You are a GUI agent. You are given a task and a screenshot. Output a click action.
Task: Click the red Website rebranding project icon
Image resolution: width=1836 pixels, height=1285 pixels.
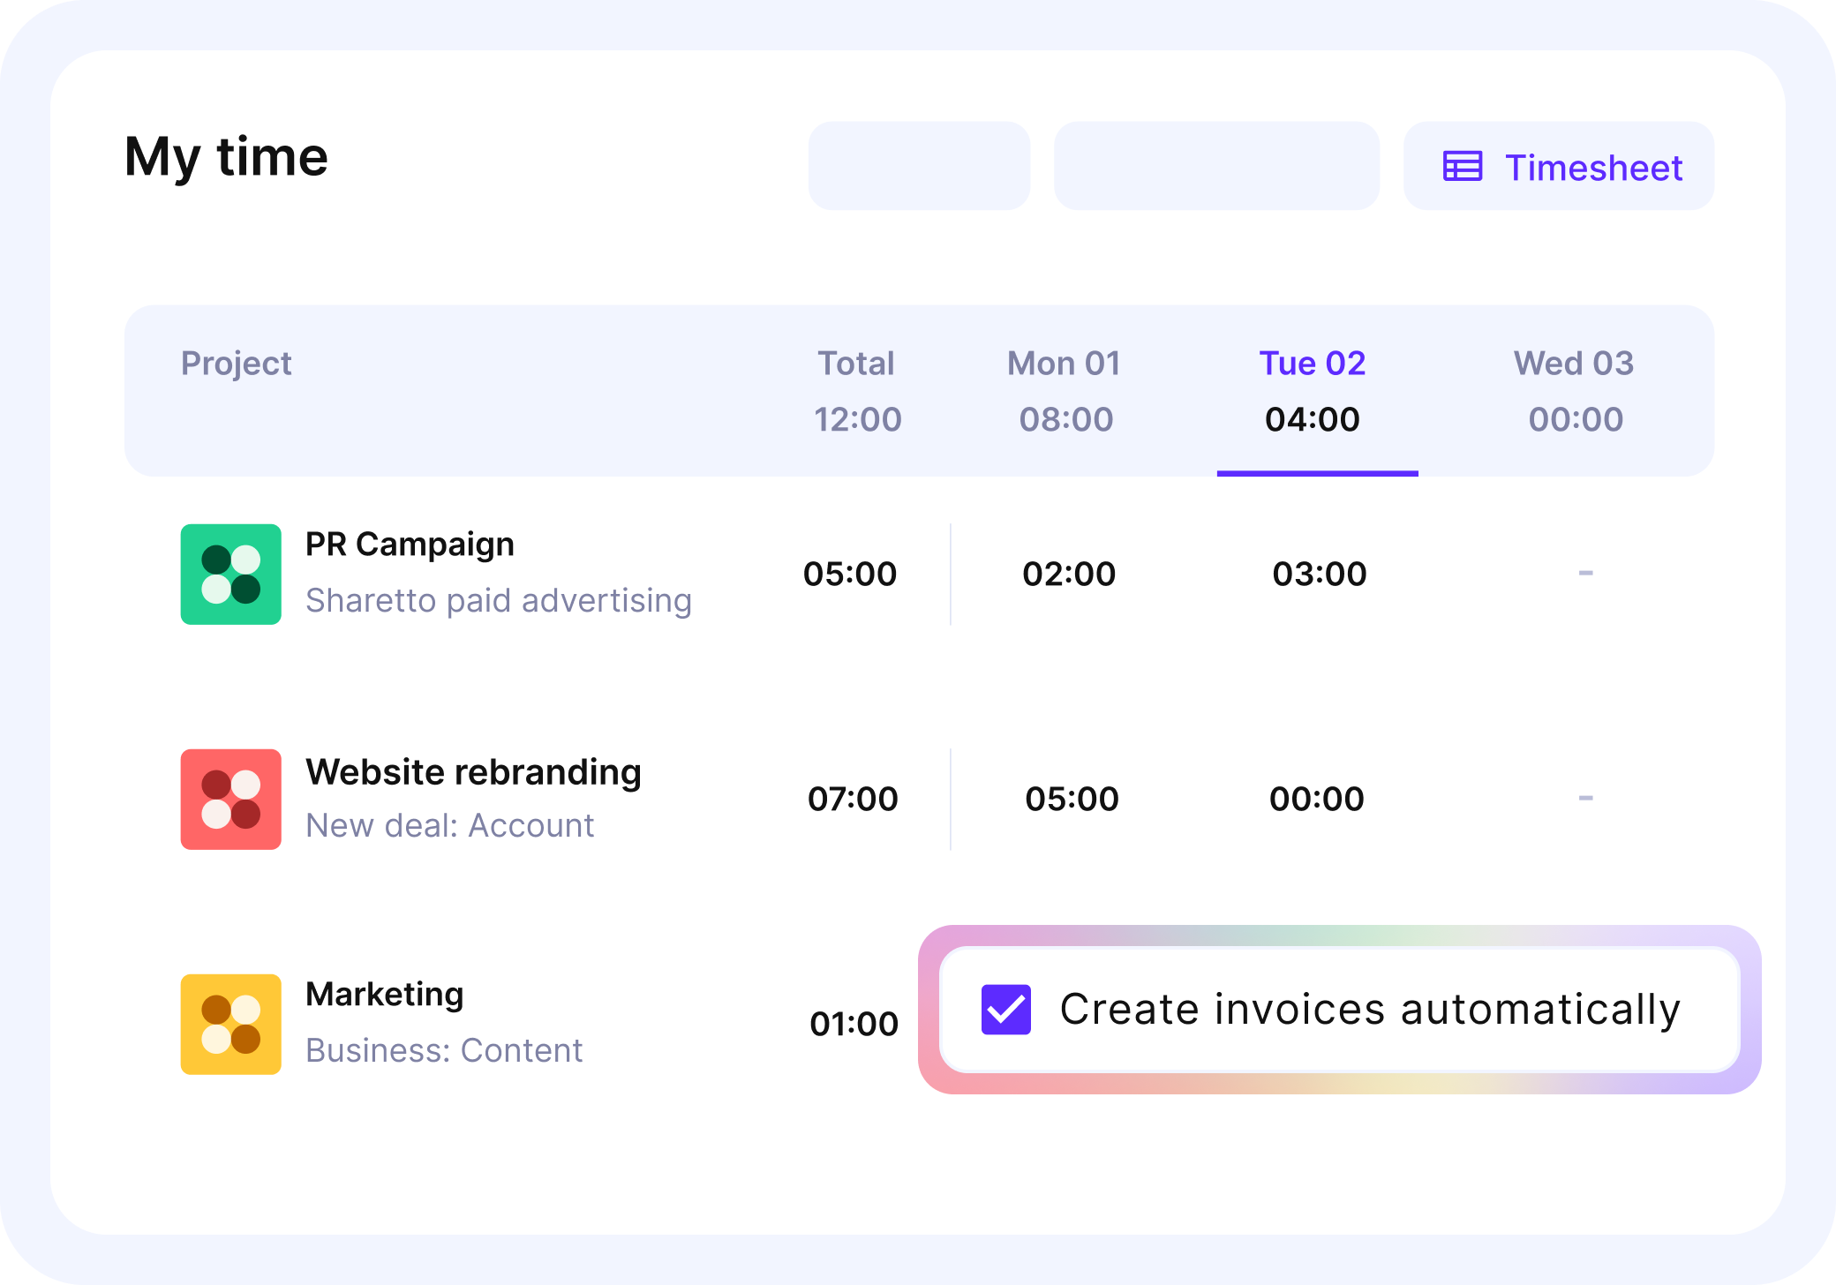pos(230,799)
